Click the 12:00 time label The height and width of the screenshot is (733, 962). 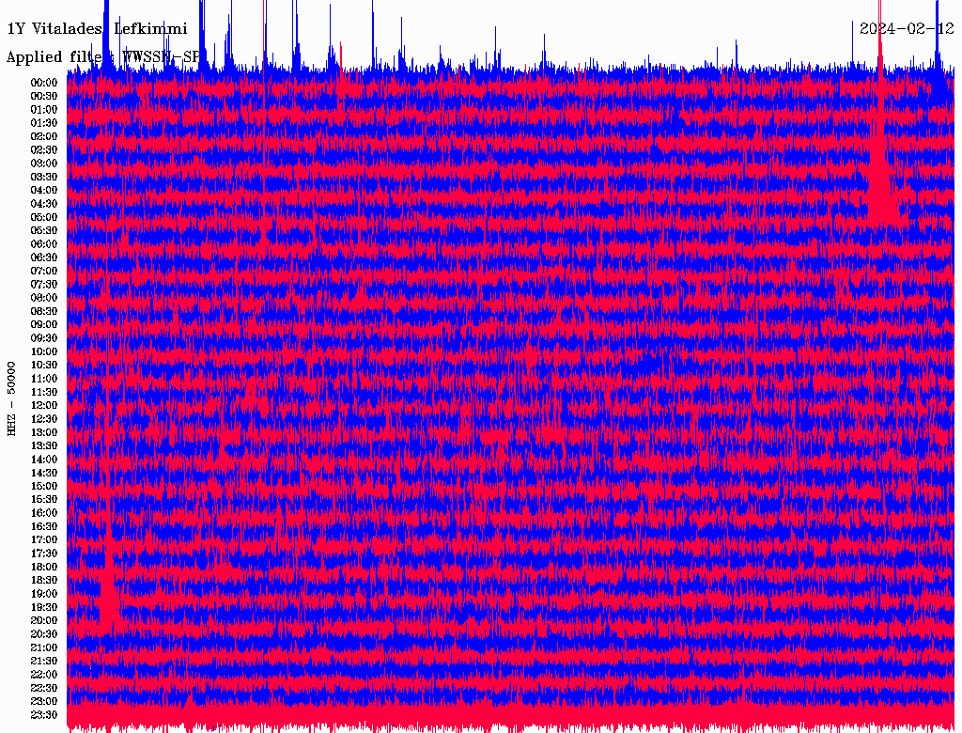click(44, 406)
